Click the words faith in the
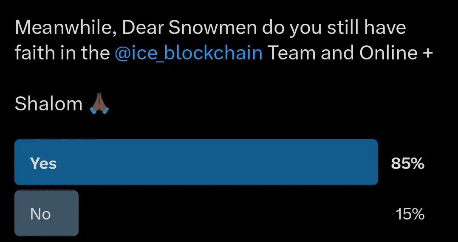Image resolution: width=458 pixels, height=242 pixels. click(x=62, y=53)
